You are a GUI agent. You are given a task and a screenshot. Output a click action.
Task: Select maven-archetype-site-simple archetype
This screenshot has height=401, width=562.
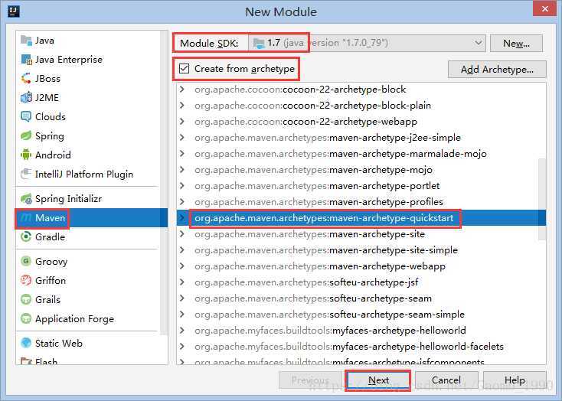[x=361, y=249]
